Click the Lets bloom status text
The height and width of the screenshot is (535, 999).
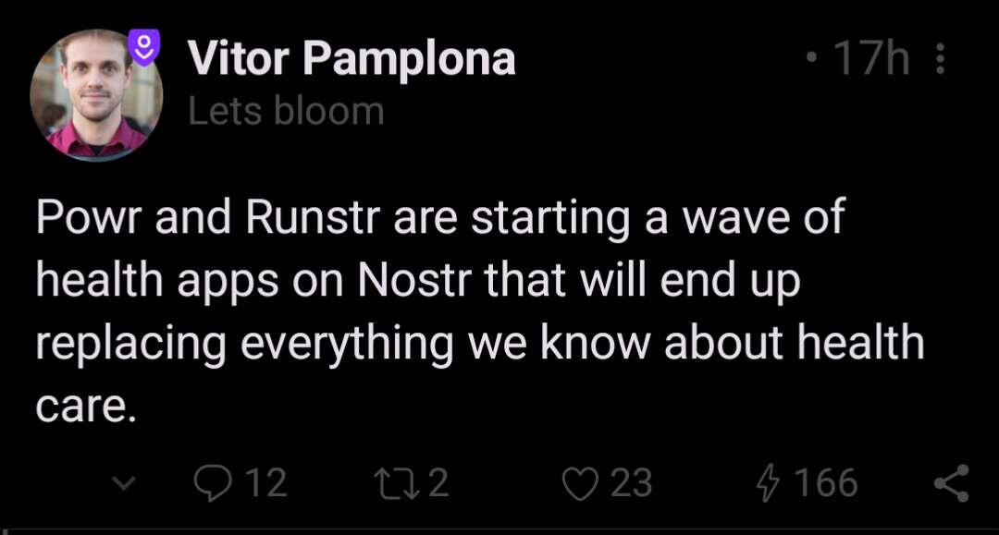click(x=286, y=111)
